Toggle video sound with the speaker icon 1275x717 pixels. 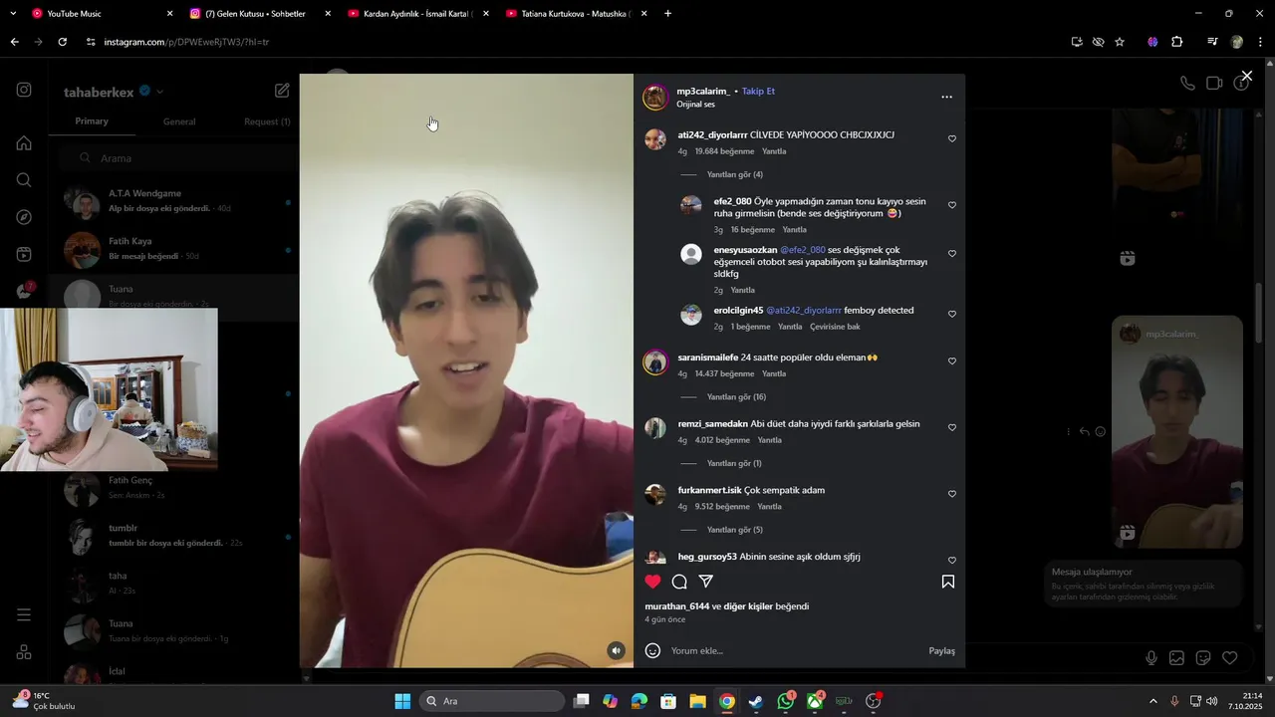[x=617, y=650]
